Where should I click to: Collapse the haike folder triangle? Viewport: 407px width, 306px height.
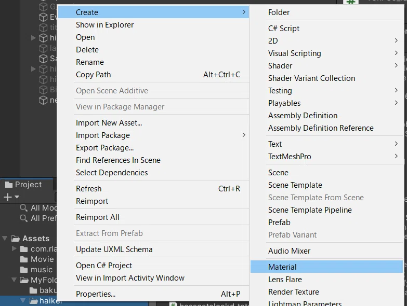(x=23, y=300)
